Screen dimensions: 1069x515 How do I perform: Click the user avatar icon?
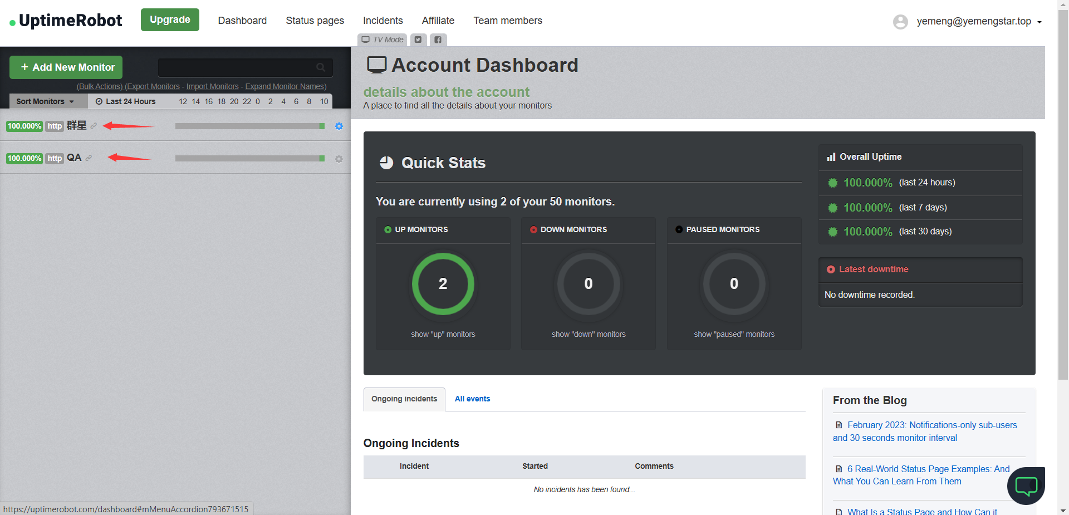[x=900, y=22]
